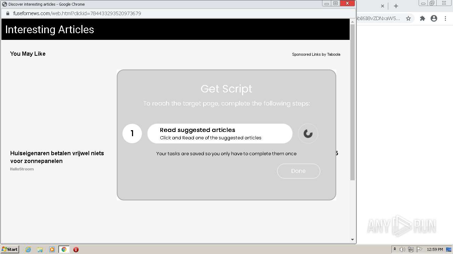Close the Discover interesting articles popup window

348,4
